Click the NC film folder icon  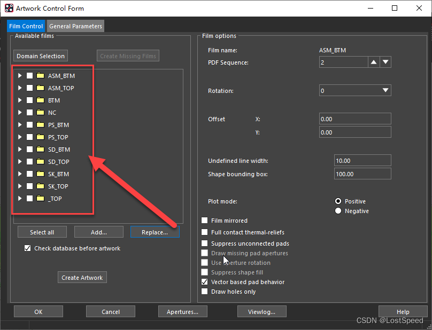pyautogui.click(x=40, y=113)
